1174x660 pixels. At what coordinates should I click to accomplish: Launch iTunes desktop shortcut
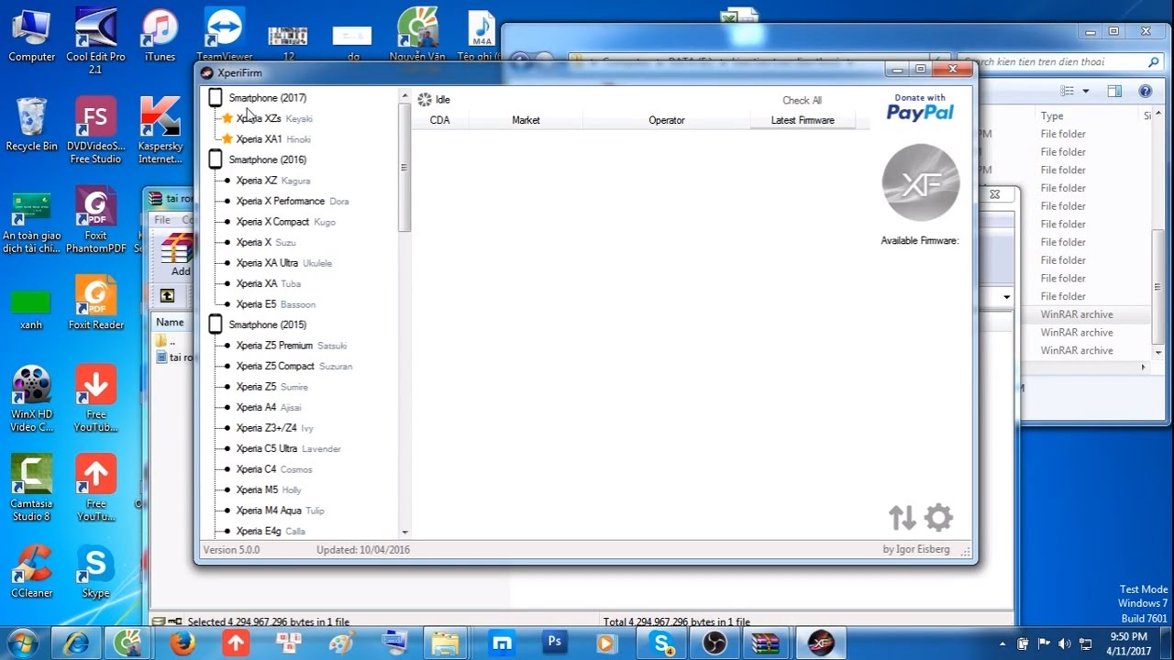pyautogui.click(x=160, y=35)
